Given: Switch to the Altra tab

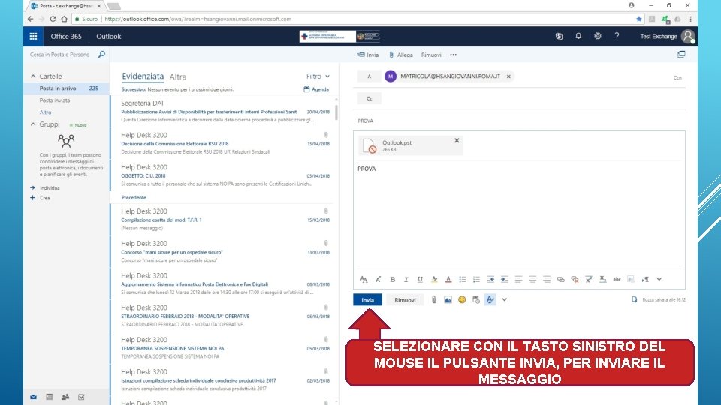Looking at the screenshot, I should [177, 76].
